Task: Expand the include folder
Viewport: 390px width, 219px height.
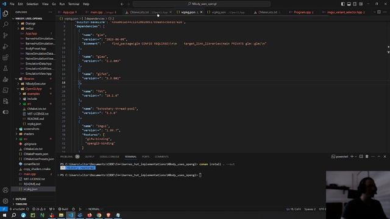Action: point(32,99)
